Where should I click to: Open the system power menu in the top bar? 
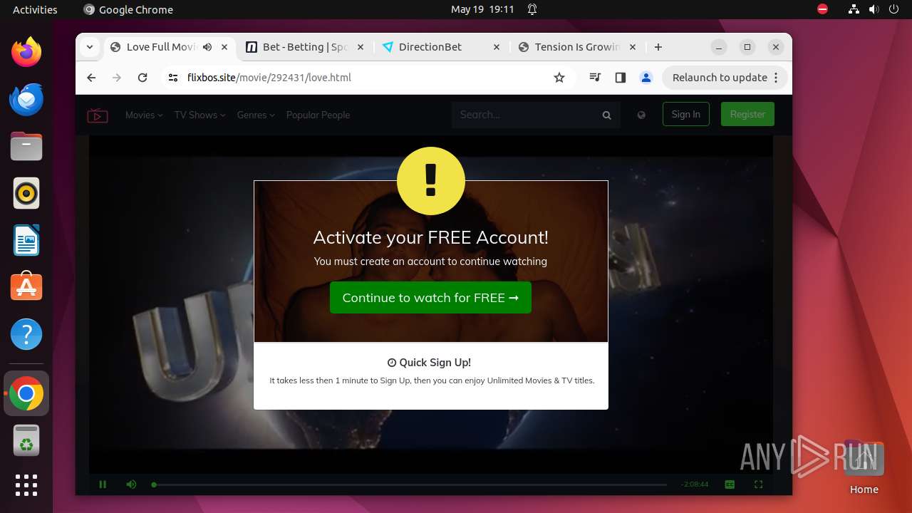click(x=894, y=9)
